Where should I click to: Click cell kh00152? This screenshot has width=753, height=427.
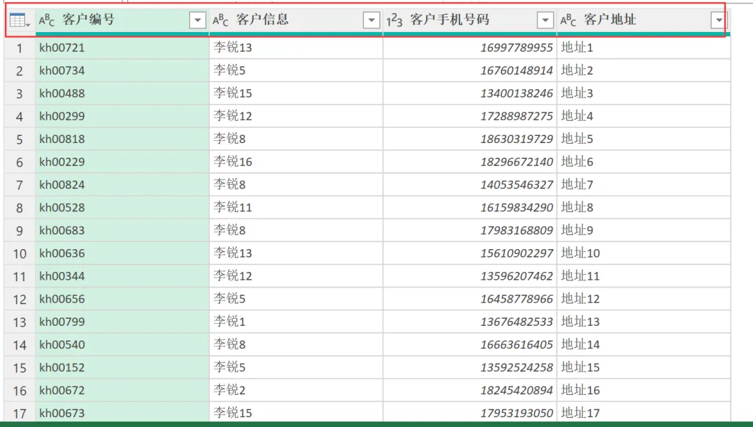(123, 368)
